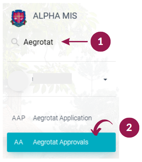Click the curved maroon arrow annotation
This screenshot has height=162, width=142.
click(102, 128)
